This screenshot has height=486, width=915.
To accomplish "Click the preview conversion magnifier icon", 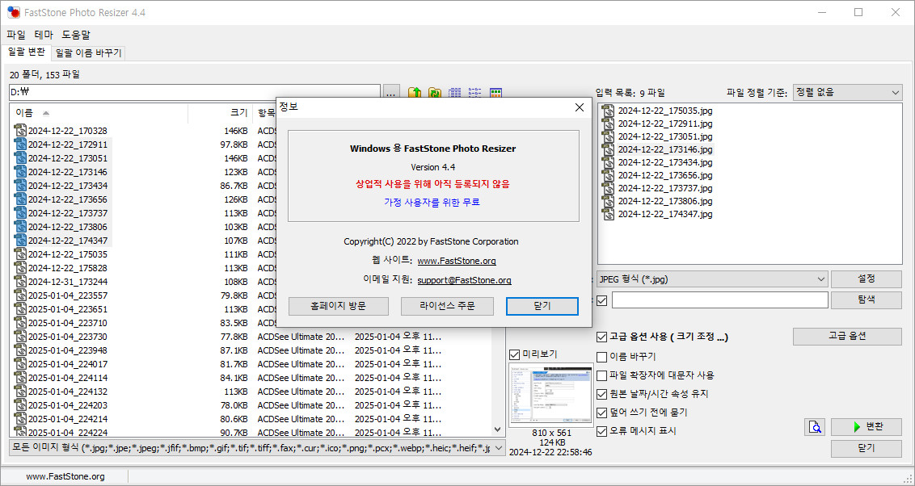I will (816, 427).
